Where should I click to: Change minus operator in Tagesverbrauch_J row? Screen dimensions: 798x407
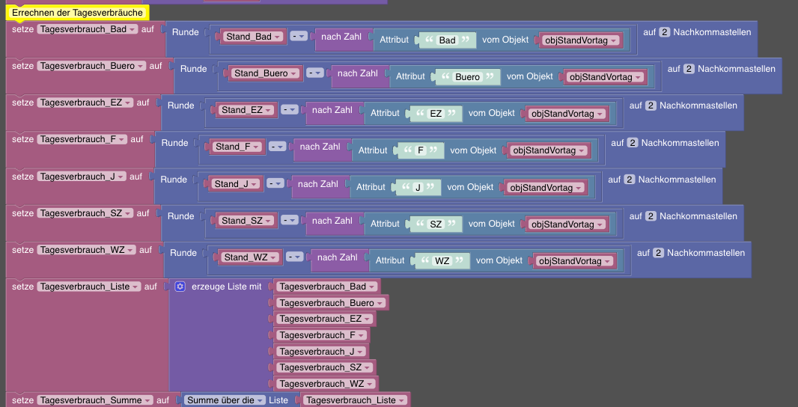(275, 184)
